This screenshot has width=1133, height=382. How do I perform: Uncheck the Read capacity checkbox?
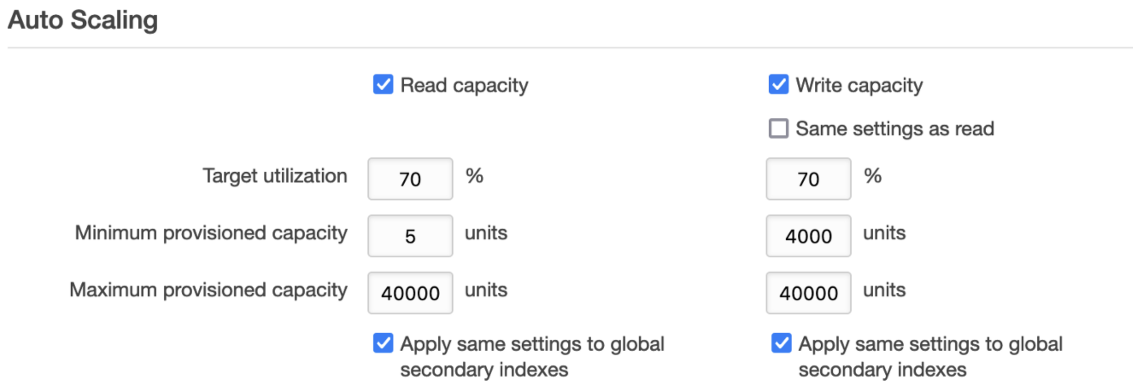pyautogui.click(x=383, y=85)
